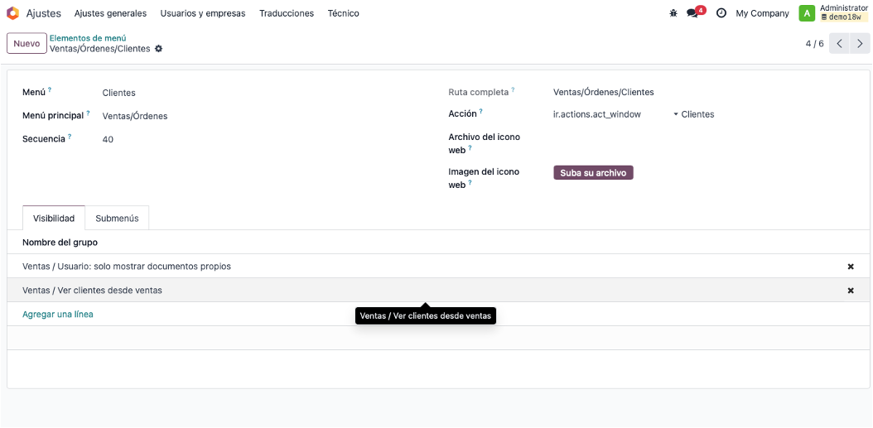The image size is (873, 428).
Task: Open the Usuarios y empresas menu
Action: click(203, 13)
